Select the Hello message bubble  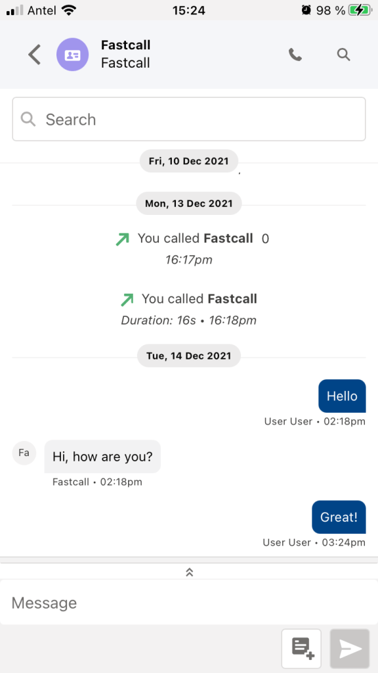[342, 396]
